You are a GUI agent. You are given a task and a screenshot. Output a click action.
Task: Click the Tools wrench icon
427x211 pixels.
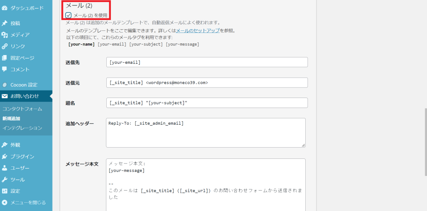5,180
